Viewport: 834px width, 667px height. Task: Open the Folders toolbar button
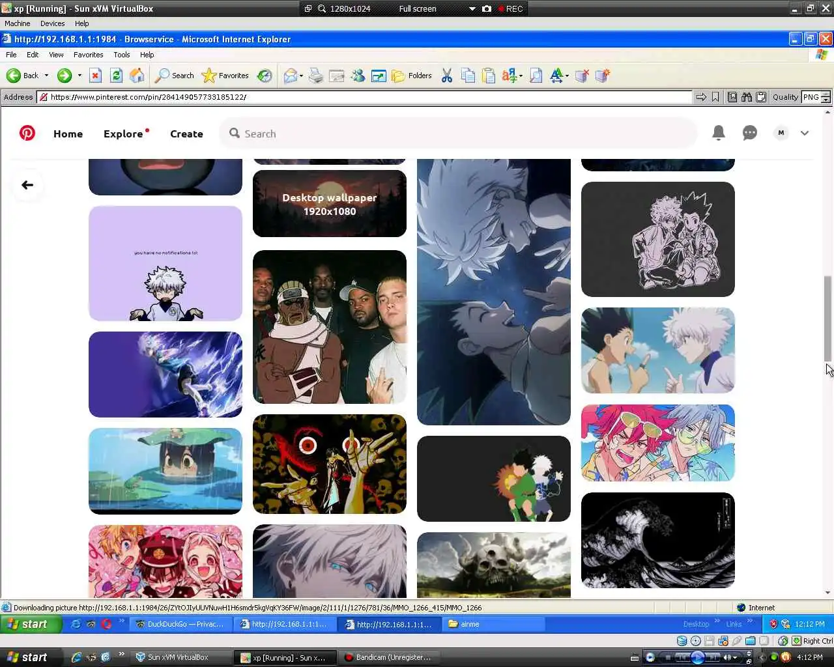tap(412, 76)
